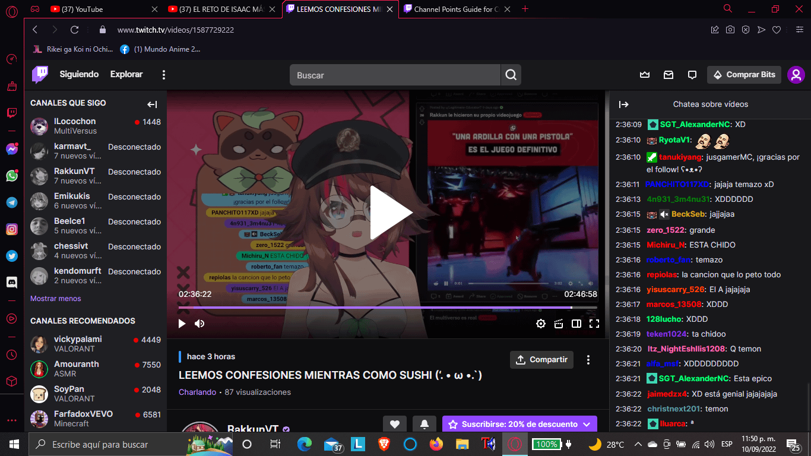The width and height of the screenshot is (811, 456).
Task: Open the Twitch user avatar menu
Action: tap(796, 75)
